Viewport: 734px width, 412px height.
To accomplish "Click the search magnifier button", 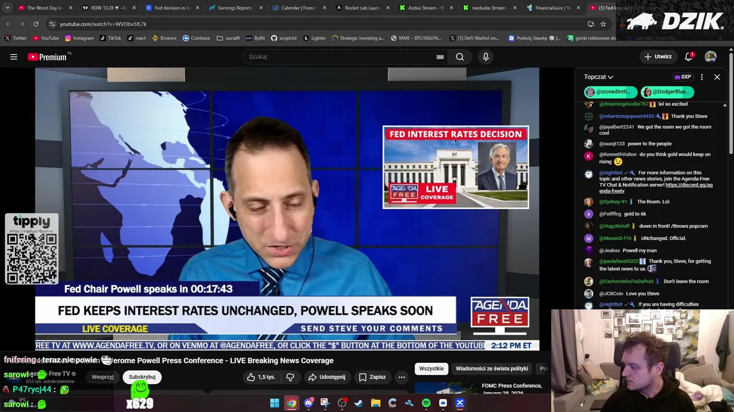I will [x=460, y=57].
